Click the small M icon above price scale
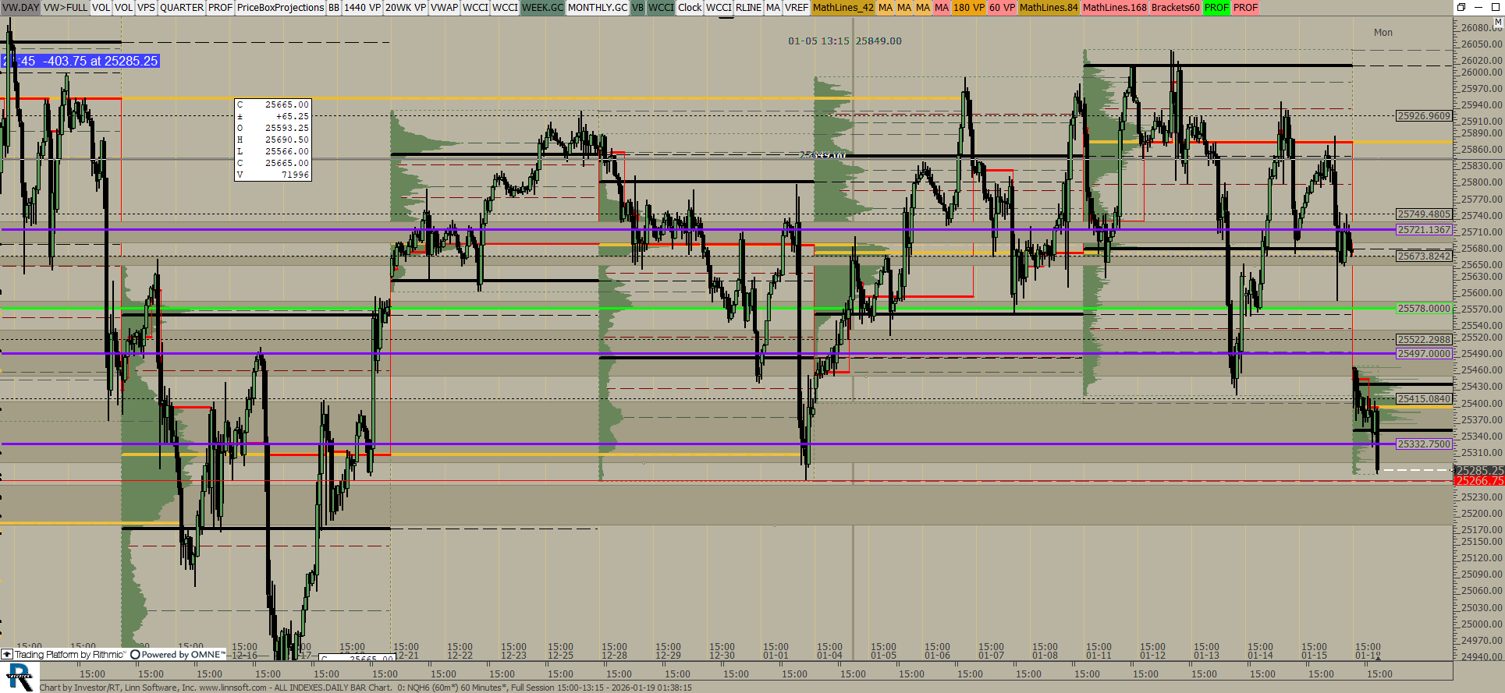 [x=1497, y=23]
